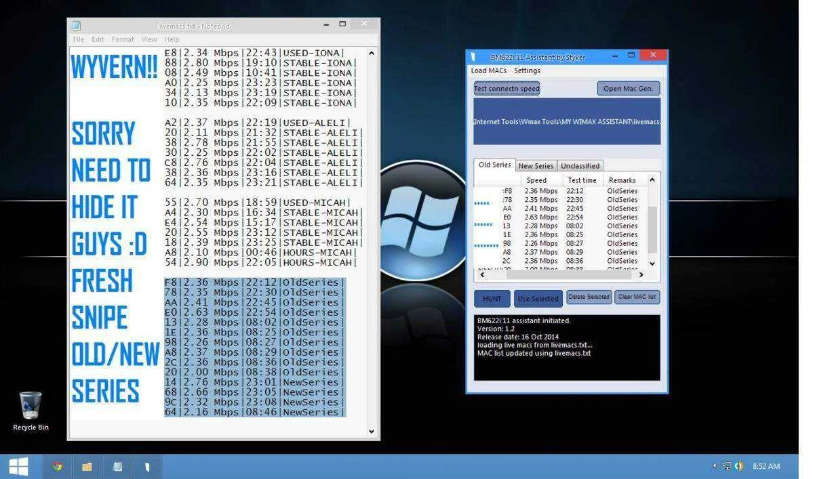Switch to Old Series tab
Image resolution: width=813 pixels, height=479 pixels.
[494, 165]
